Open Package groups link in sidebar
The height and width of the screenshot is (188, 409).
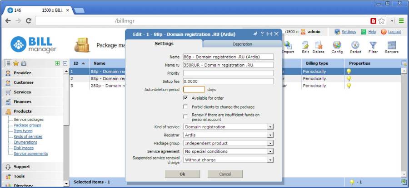pos(27,125)
